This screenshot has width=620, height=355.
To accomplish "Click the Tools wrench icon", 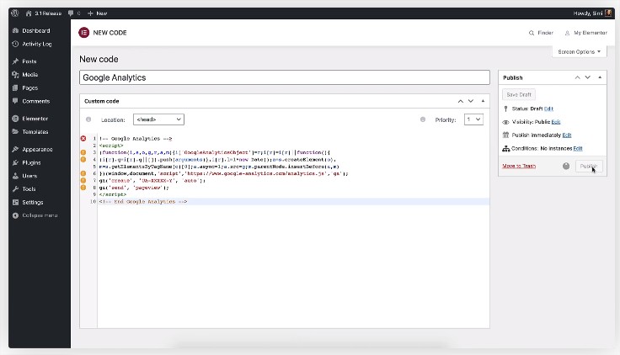I will 15,188.
